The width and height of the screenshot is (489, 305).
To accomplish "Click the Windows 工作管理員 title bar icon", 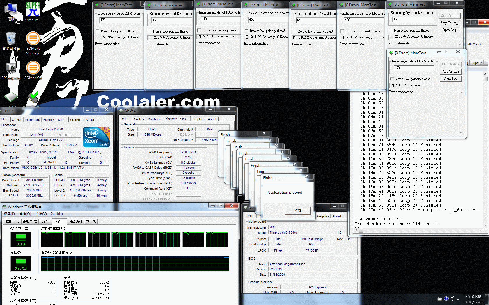I will point(4,207).
